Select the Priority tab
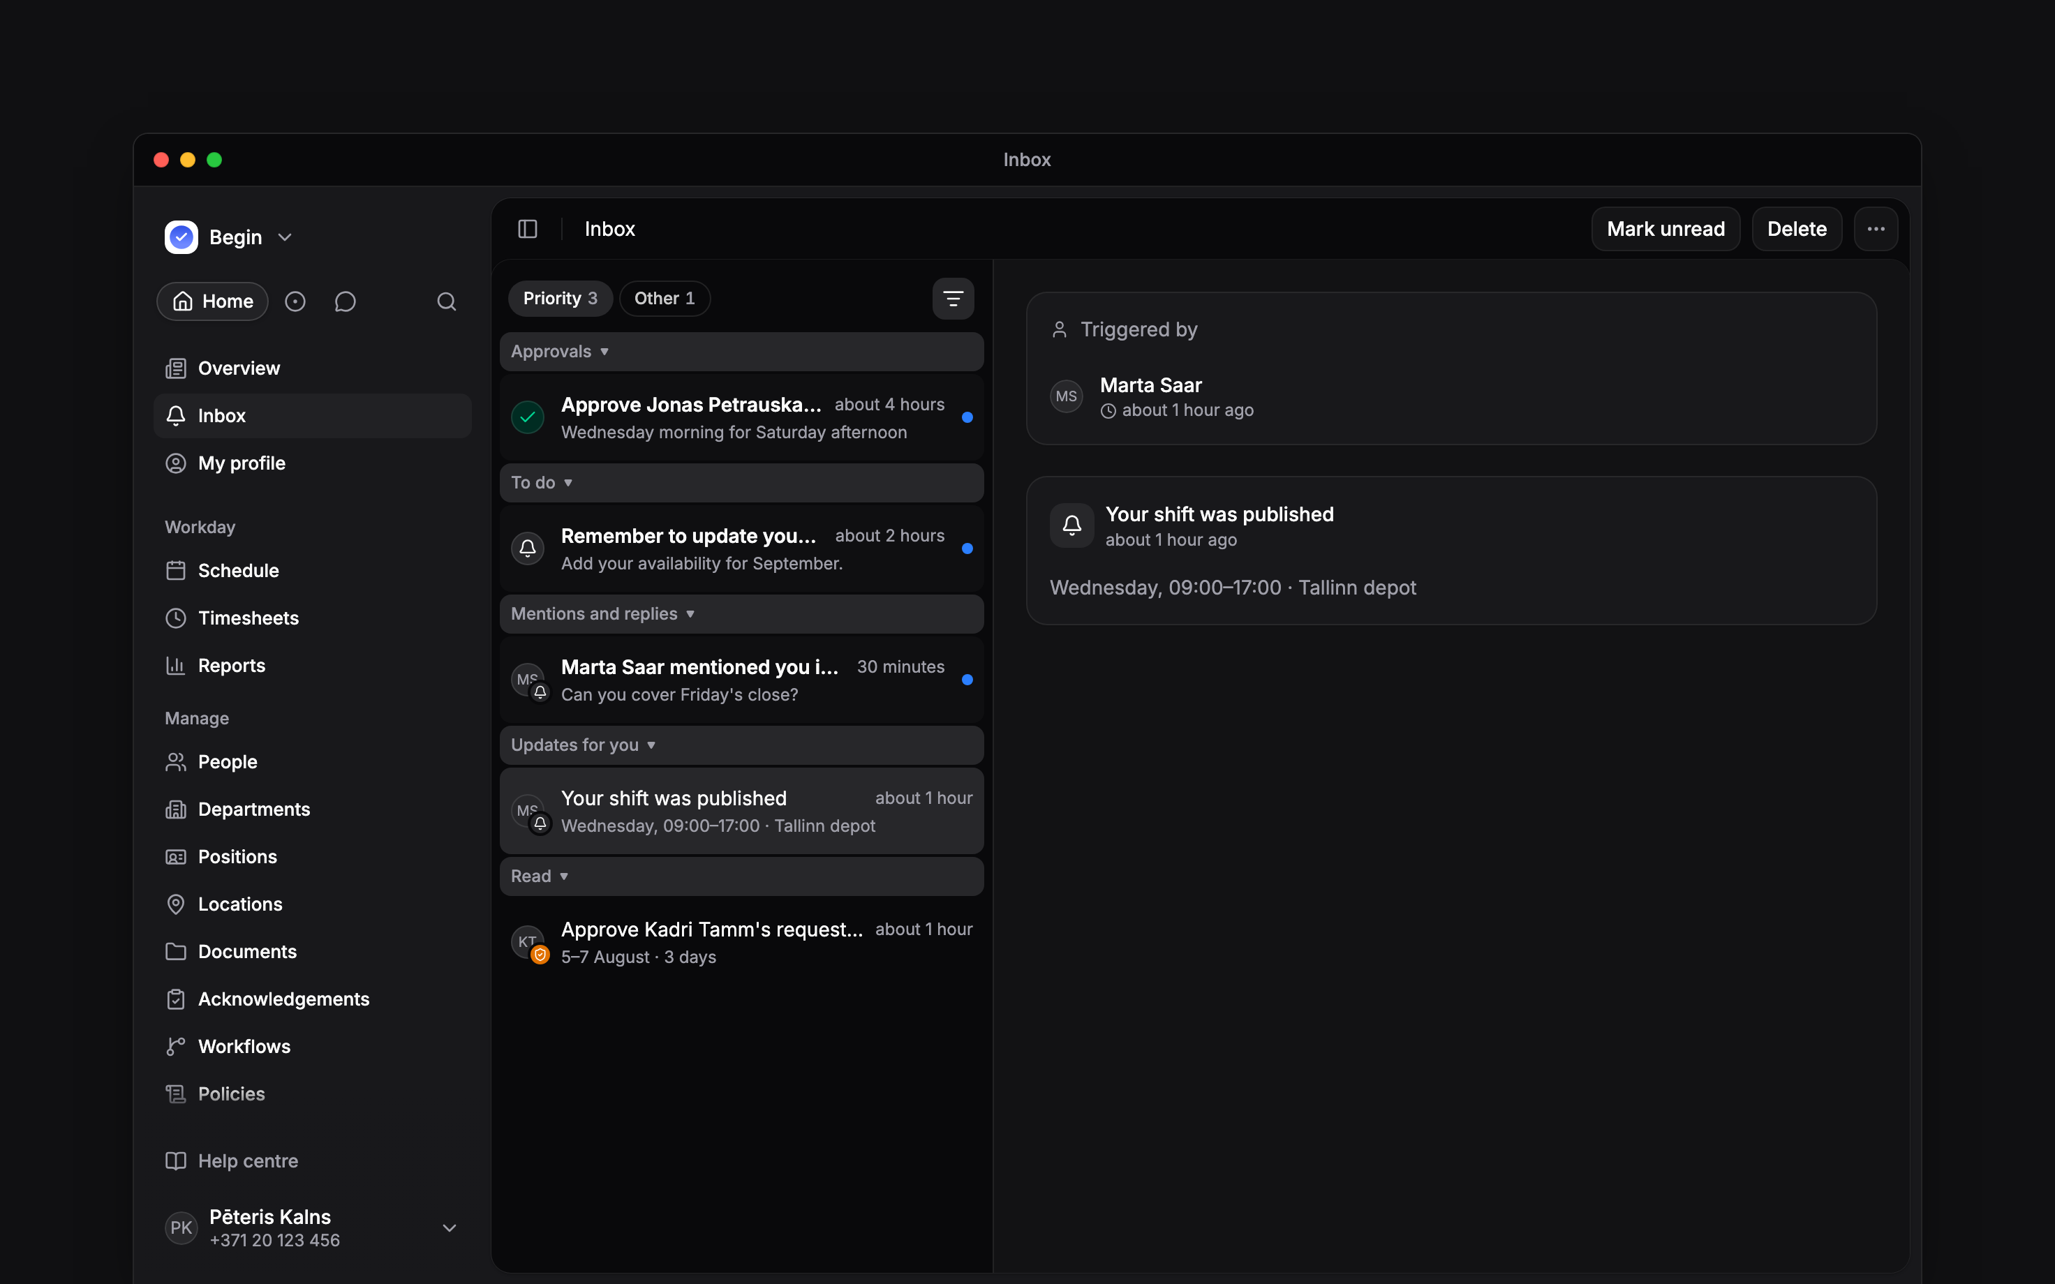Image resolution: width=2055 pixels, height=1284 pixels. 561,299
